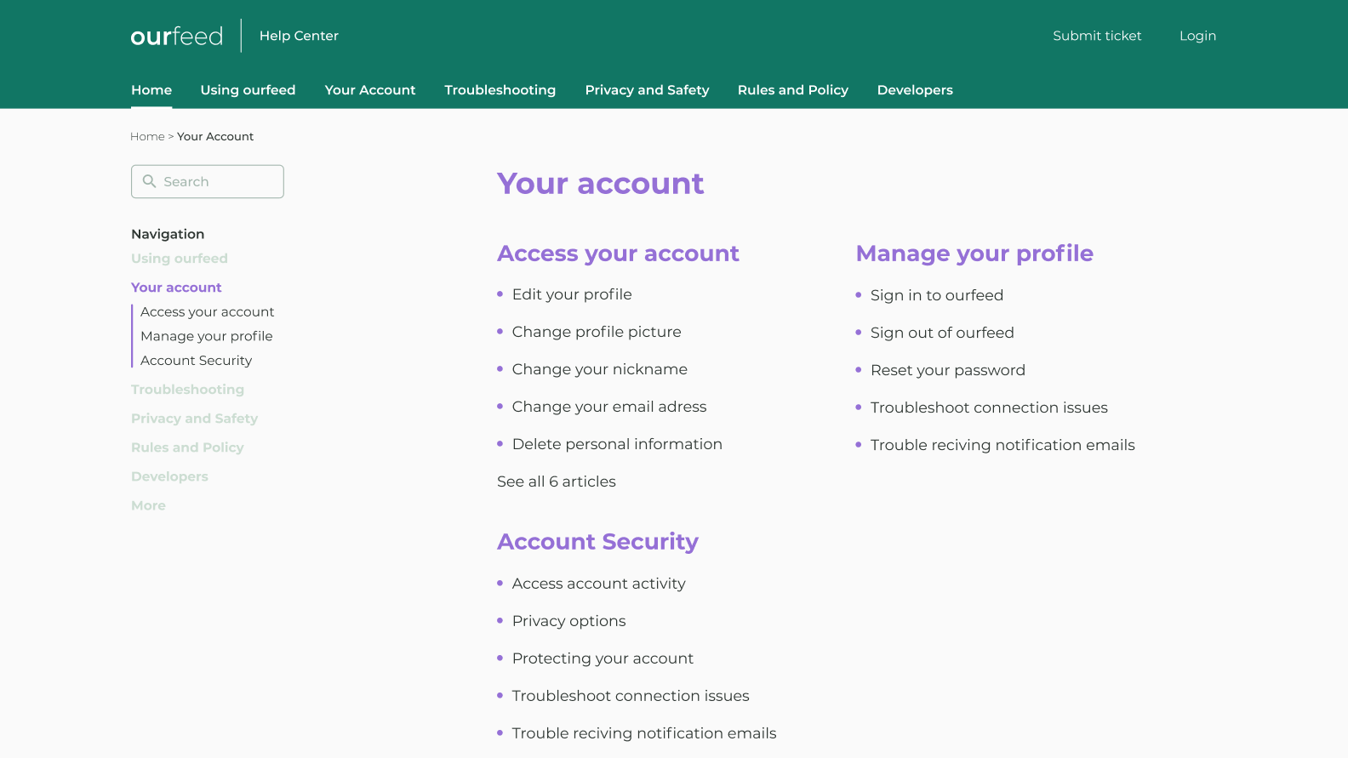The width and height of the screenshot is (1348, 758).
Task: Open the Troubleshooting menu tab
Action: 500,90
